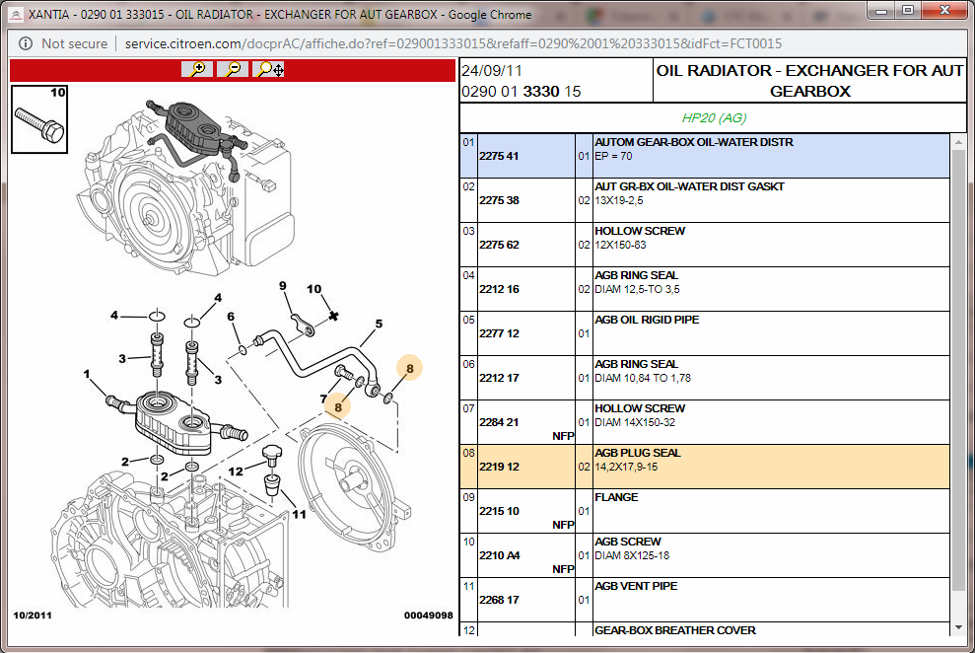Click callout 6 on the diagram
975x653 pixels.
click(x=231, y=317)
